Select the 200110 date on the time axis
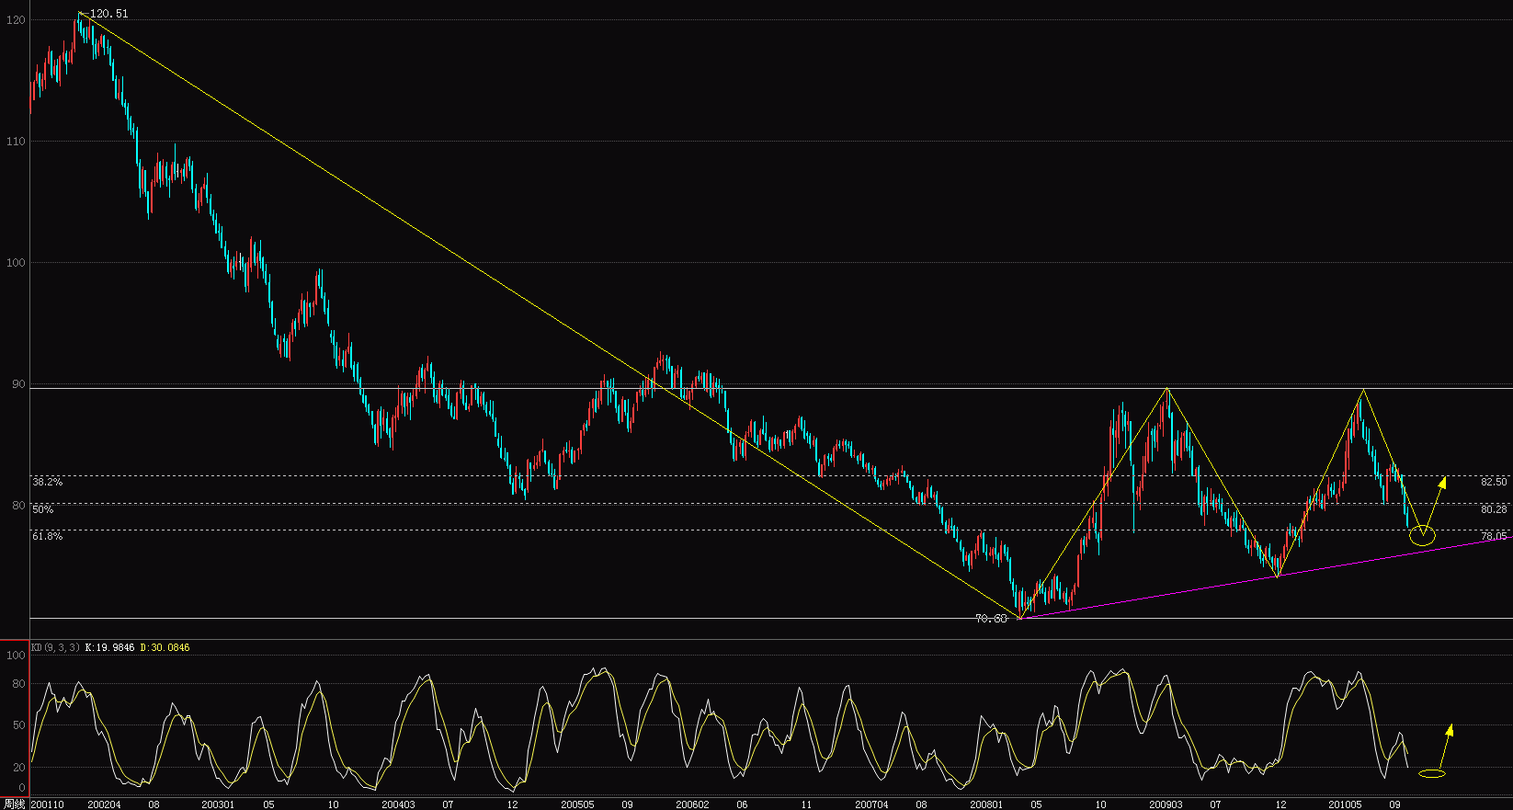1513x810 pixels. (x=47, y=804)
